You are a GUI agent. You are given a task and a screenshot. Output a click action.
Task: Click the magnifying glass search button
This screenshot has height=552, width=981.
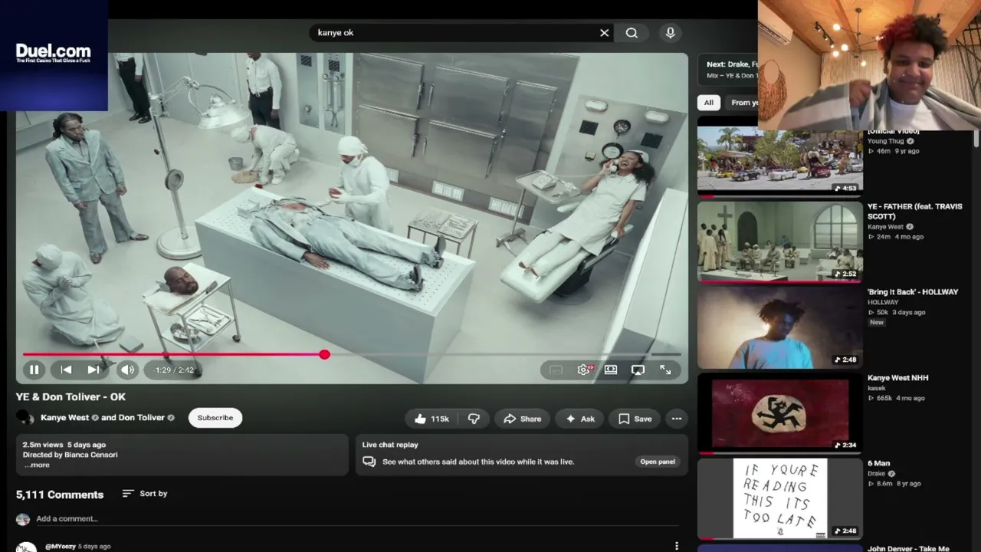pos(632,33)
